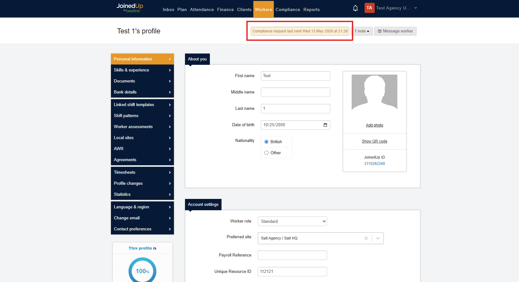Open Worker assessments section
The image size is (519, 282).
click(x=142, y=127)
